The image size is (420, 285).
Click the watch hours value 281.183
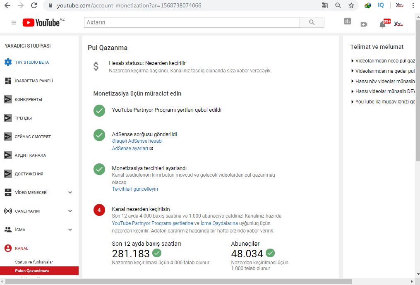point(131,254)
